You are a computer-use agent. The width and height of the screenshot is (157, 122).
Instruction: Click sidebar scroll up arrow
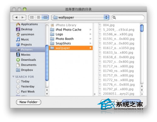[x=47, y=90]
